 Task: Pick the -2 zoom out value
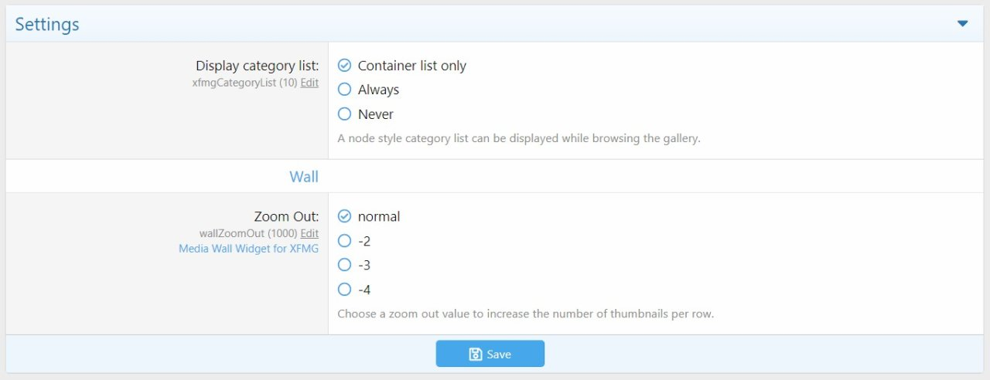[345, 241]
